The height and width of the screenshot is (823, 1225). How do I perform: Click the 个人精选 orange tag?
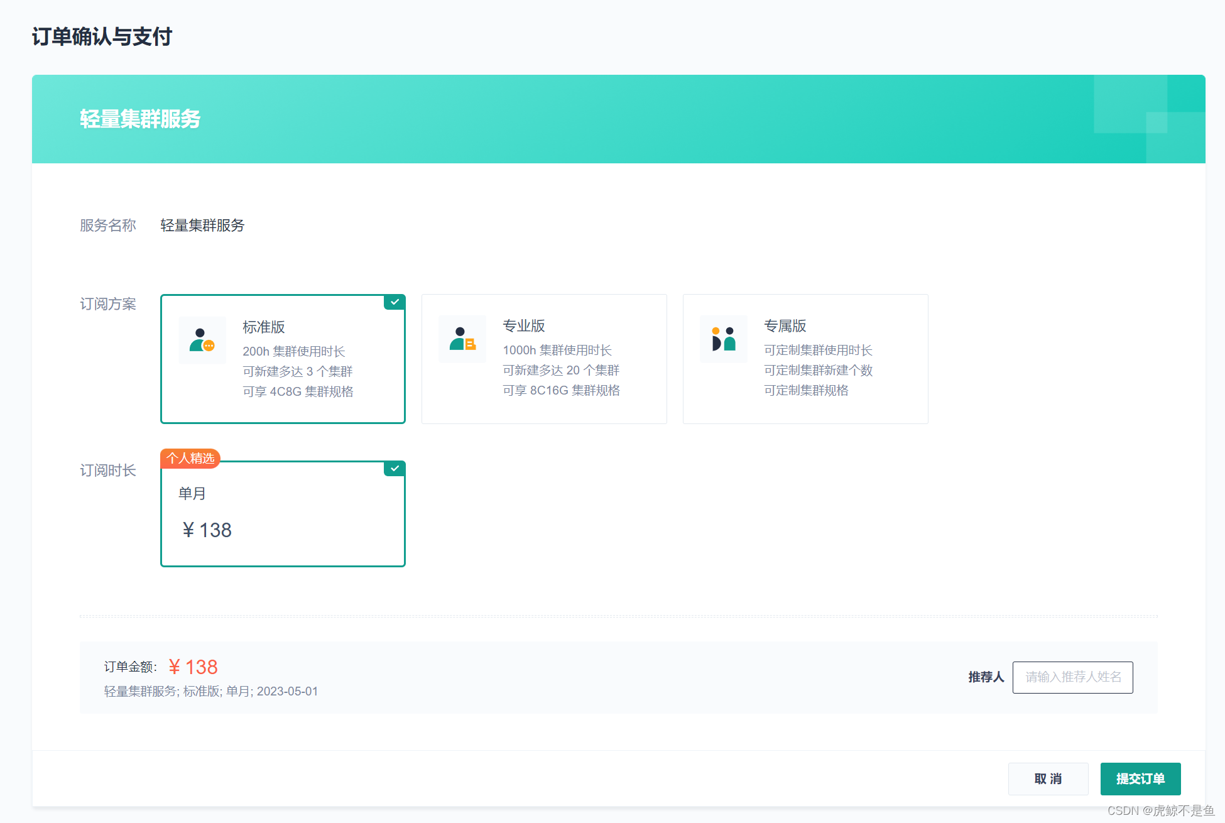(x=190, y=459)
